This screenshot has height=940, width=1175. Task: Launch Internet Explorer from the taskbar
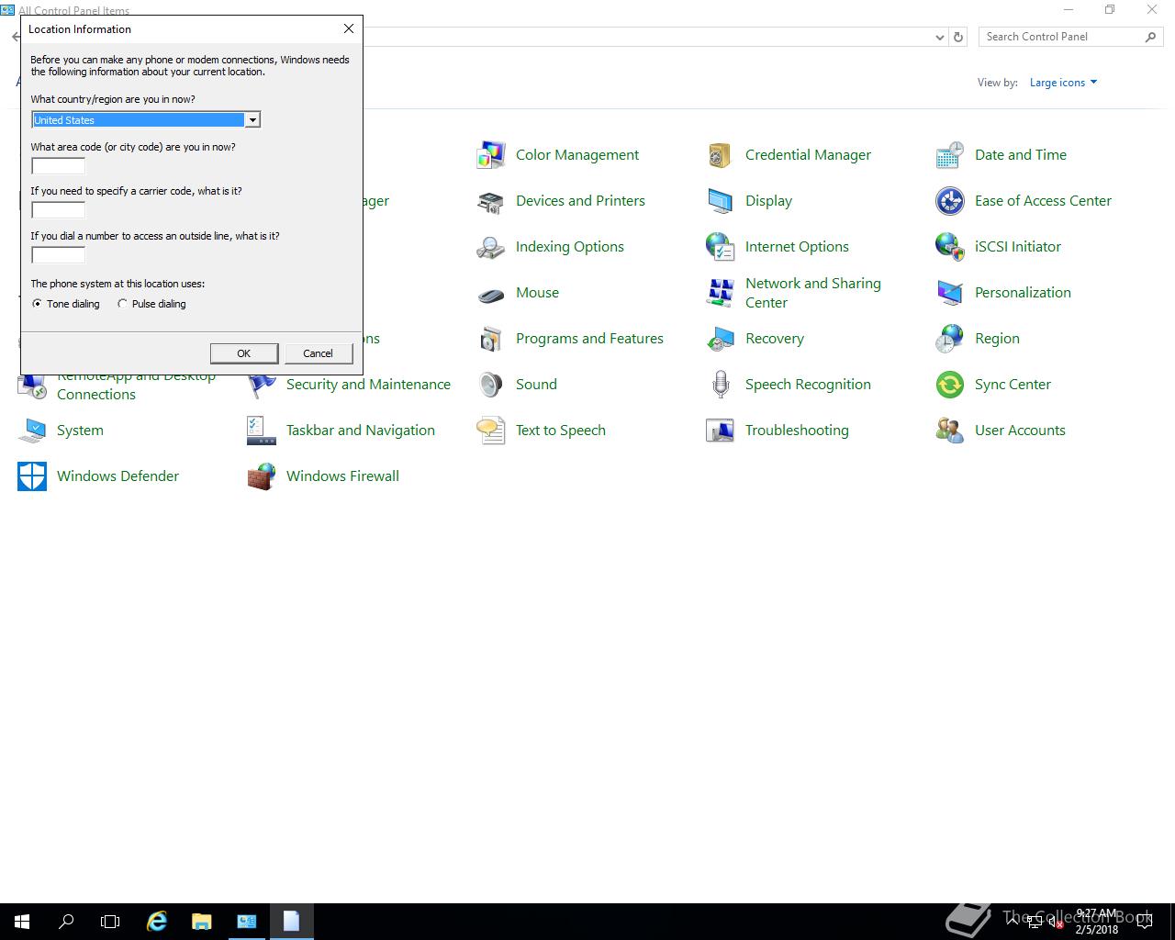pyautogui.click(x=157, y=922)
